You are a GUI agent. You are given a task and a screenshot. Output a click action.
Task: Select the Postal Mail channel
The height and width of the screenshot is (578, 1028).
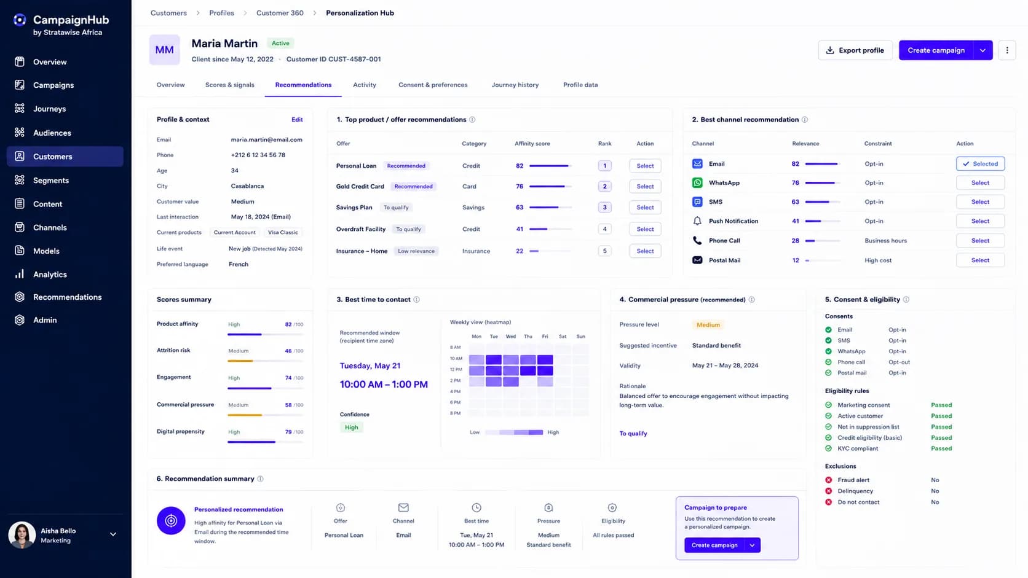pos(980,260)
